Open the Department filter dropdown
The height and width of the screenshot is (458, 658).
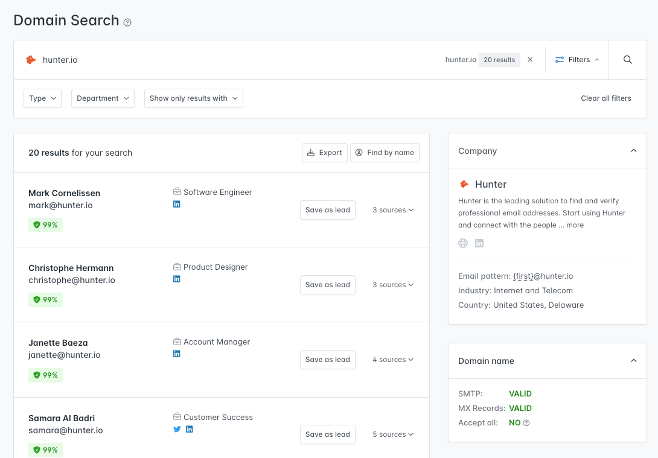tap(103, 98)
